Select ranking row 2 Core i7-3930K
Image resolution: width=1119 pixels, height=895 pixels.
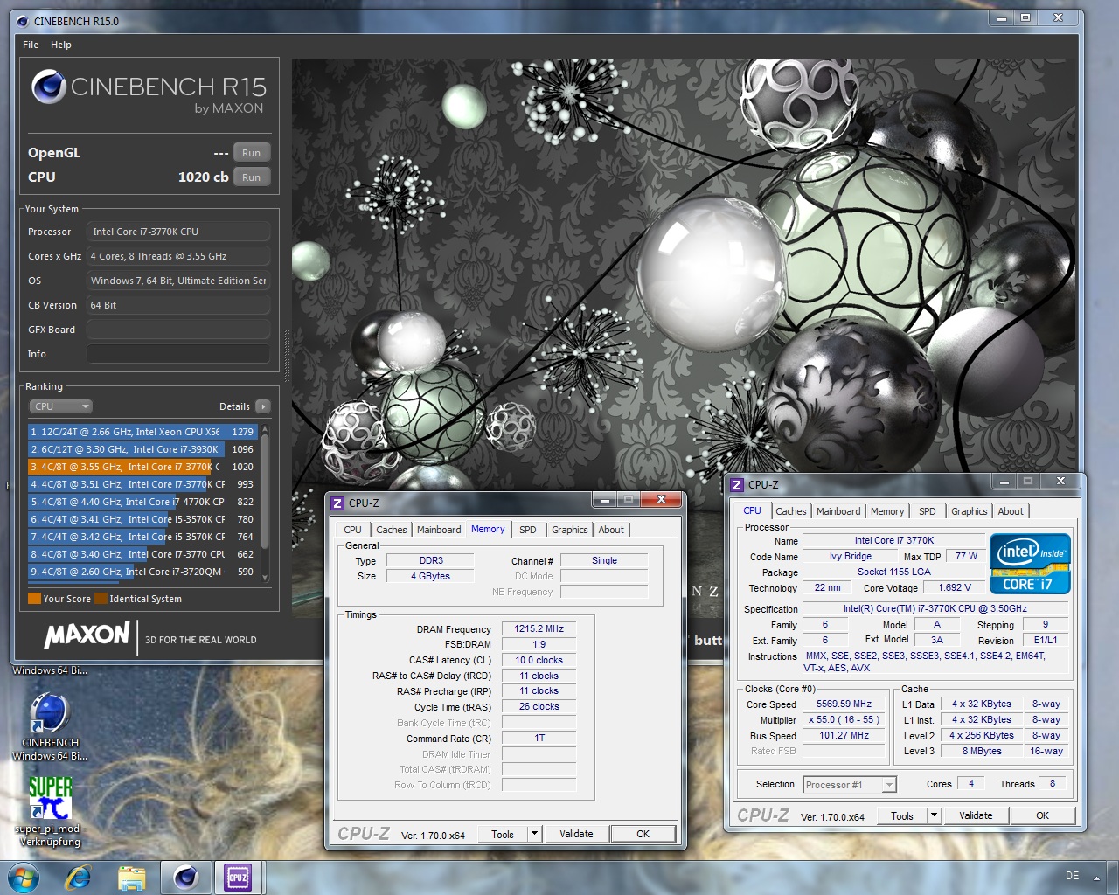click(142, 449)
